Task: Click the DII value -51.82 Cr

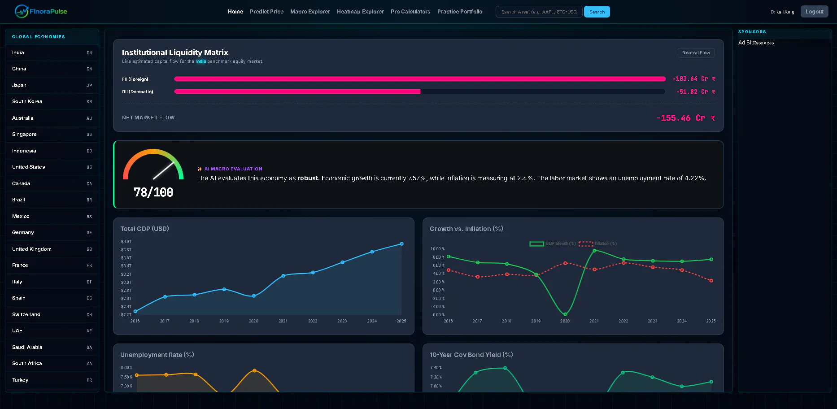Action: pos(696,91)
